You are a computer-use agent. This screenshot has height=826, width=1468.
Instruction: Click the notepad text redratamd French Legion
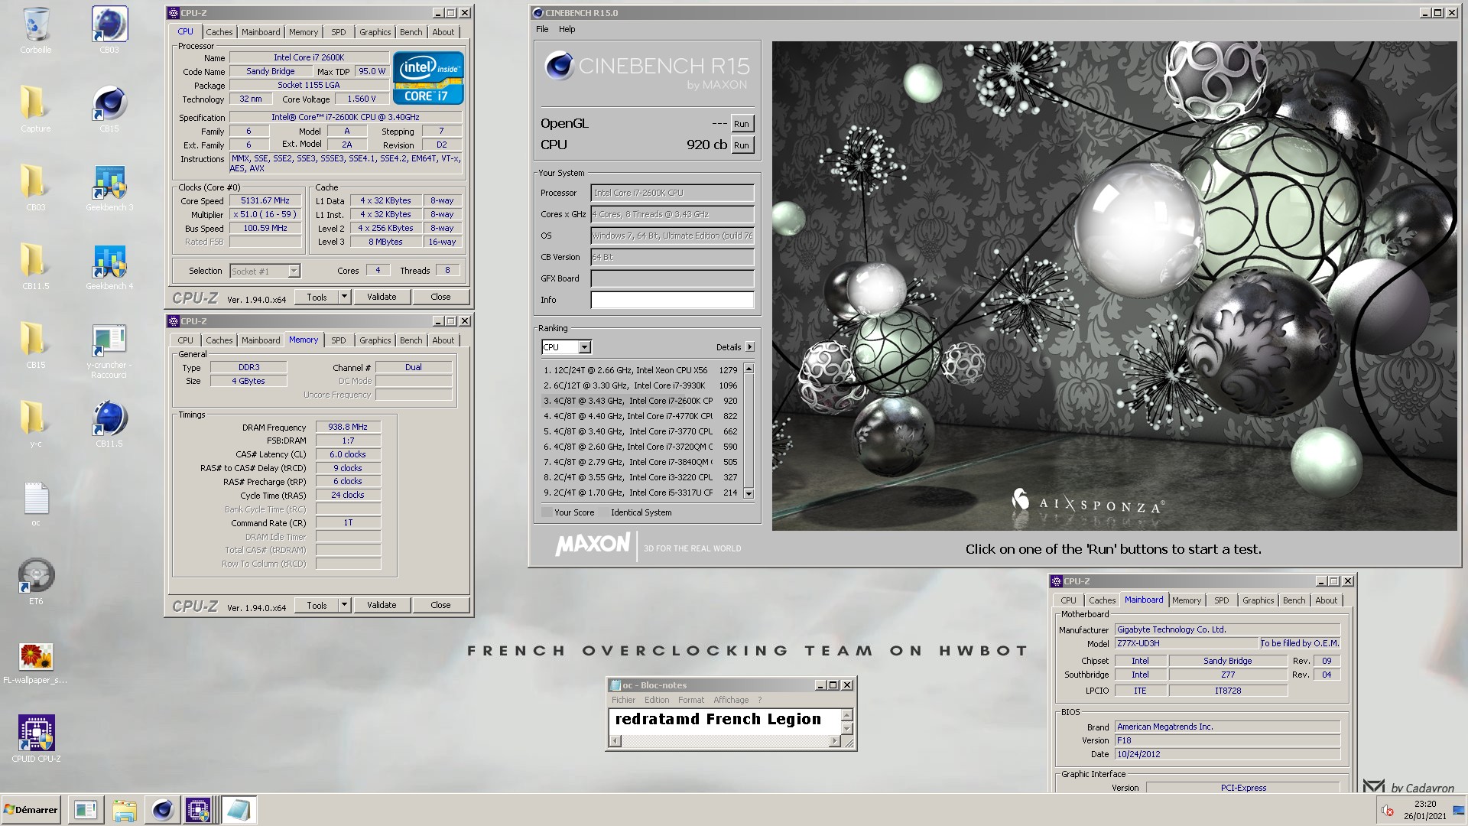pos(718,719)
